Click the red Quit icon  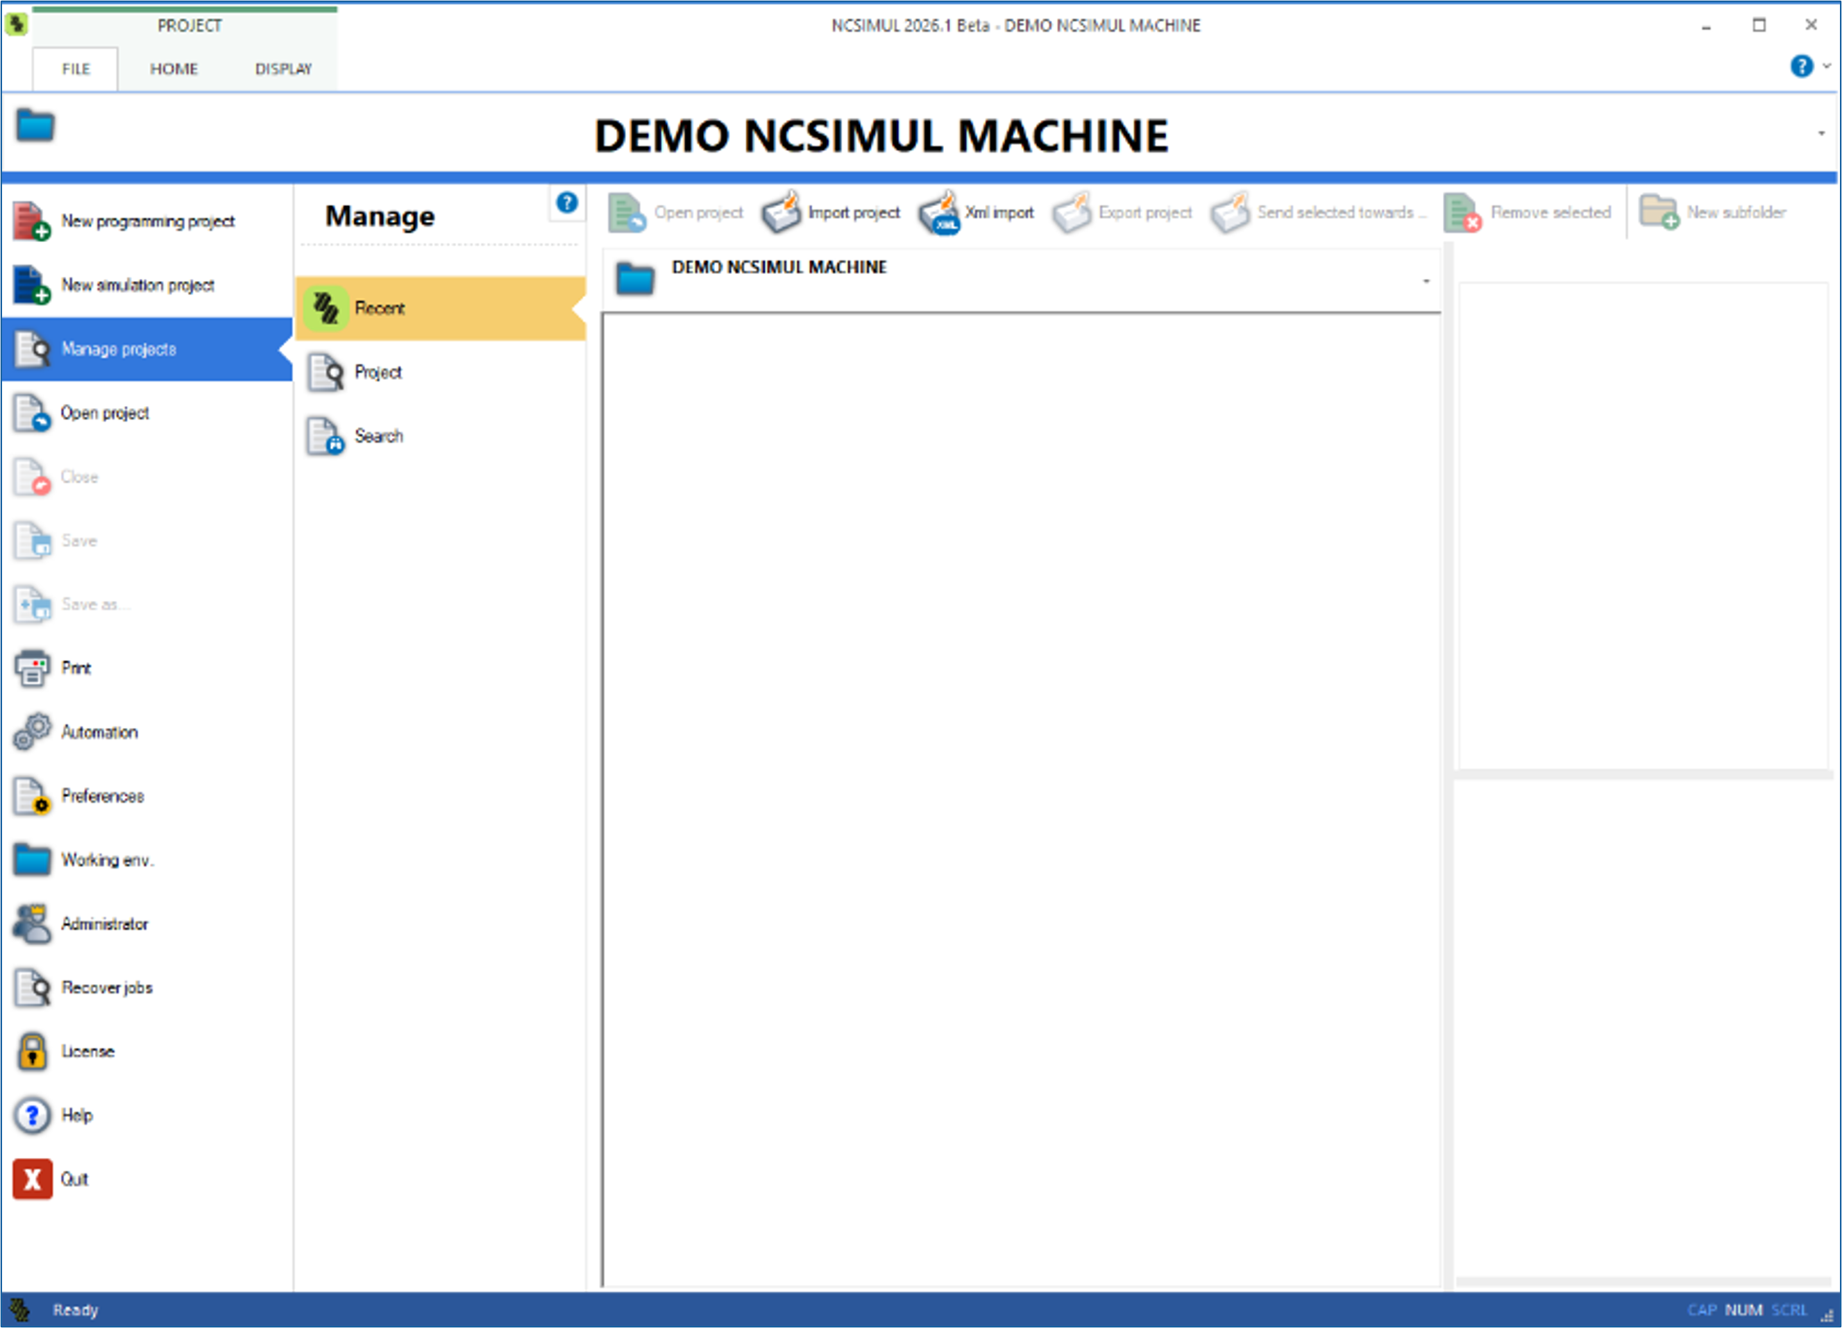pyautogui.click(x=33, y=1180)
